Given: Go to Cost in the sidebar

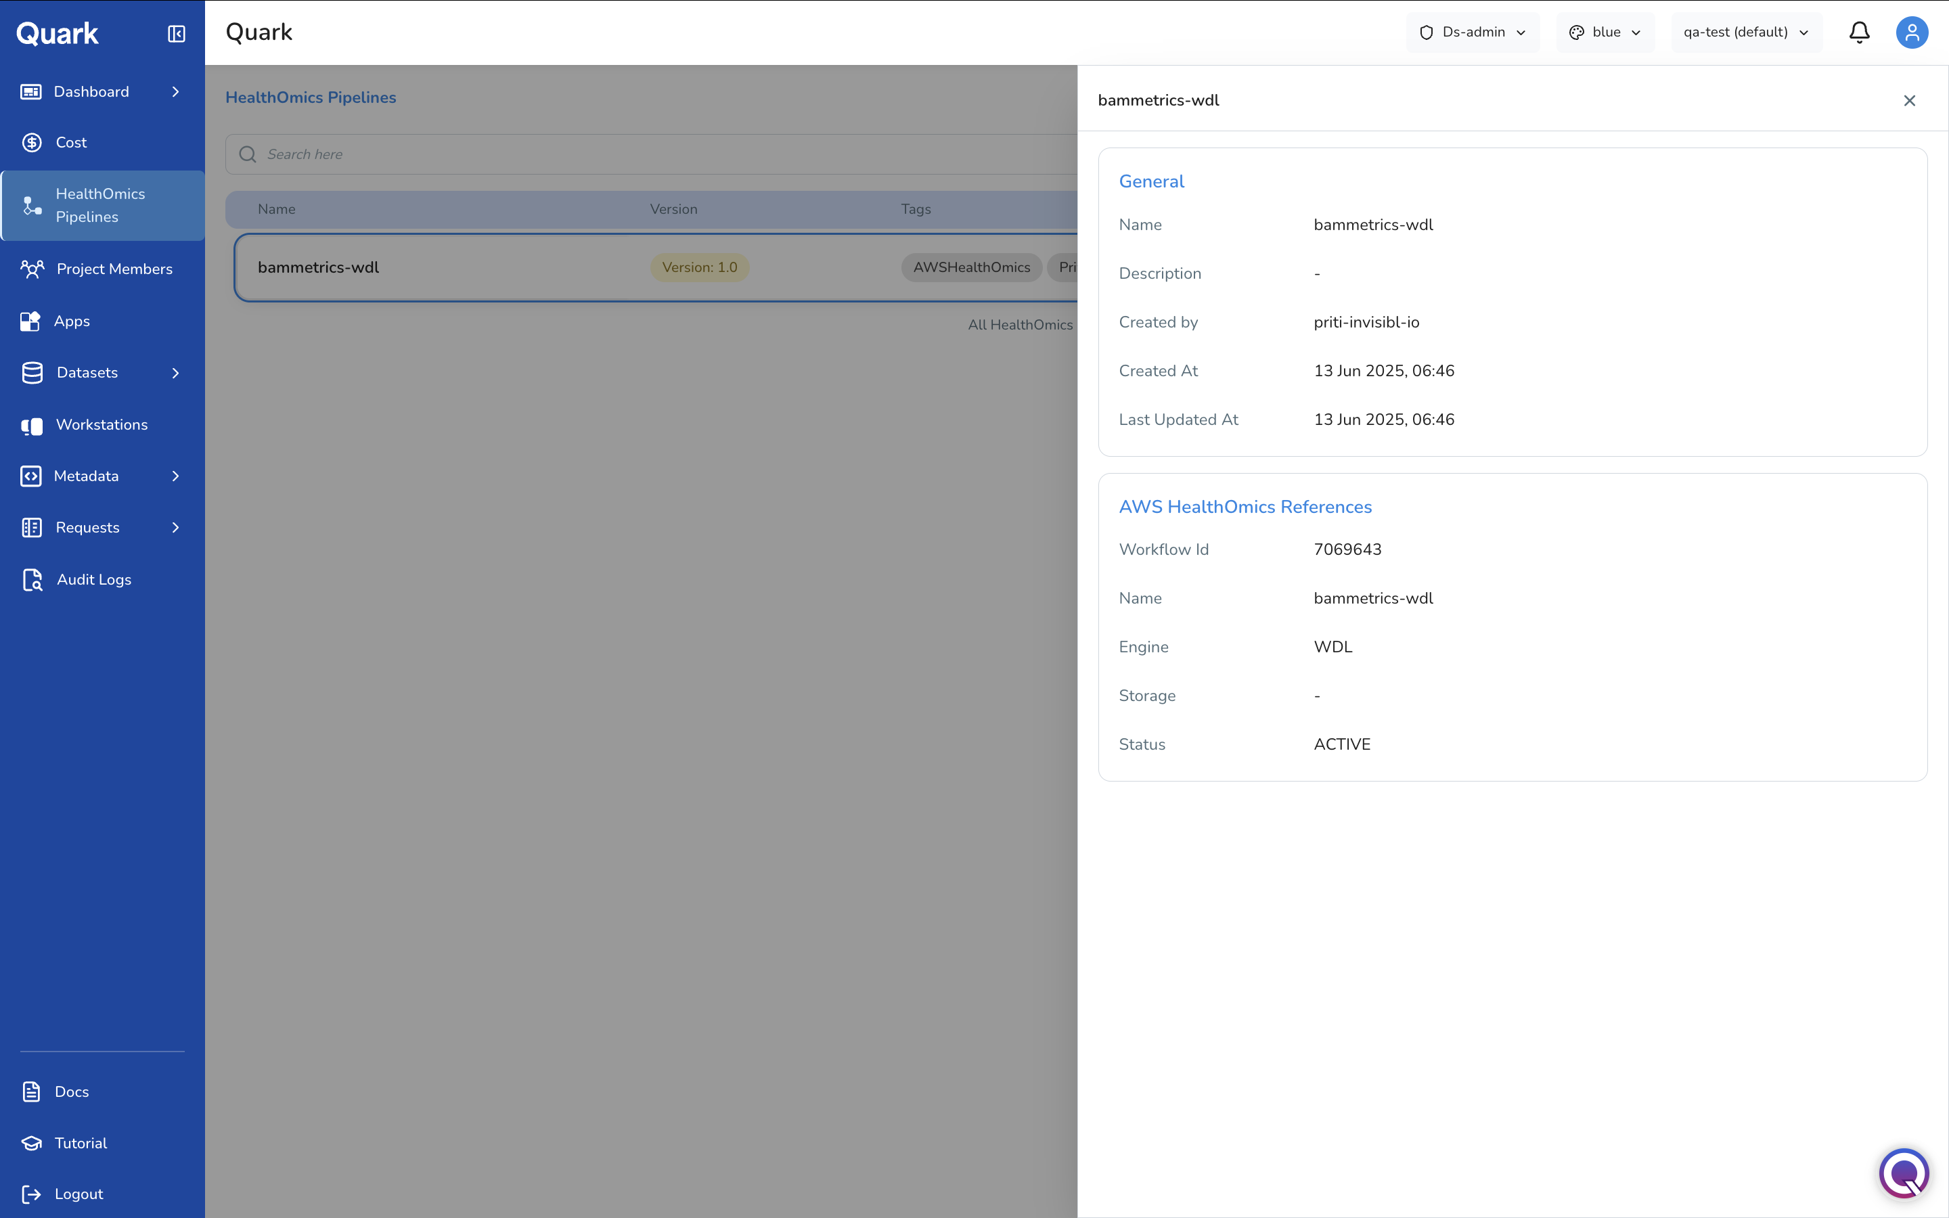Looking at the screenshot, I should (x=102, y=143).
